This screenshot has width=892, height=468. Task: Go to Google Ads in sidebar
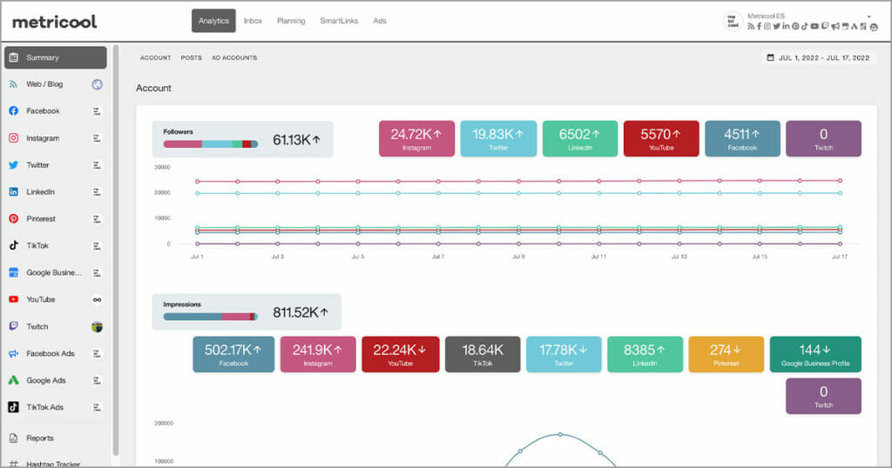(x=45, y=381)
